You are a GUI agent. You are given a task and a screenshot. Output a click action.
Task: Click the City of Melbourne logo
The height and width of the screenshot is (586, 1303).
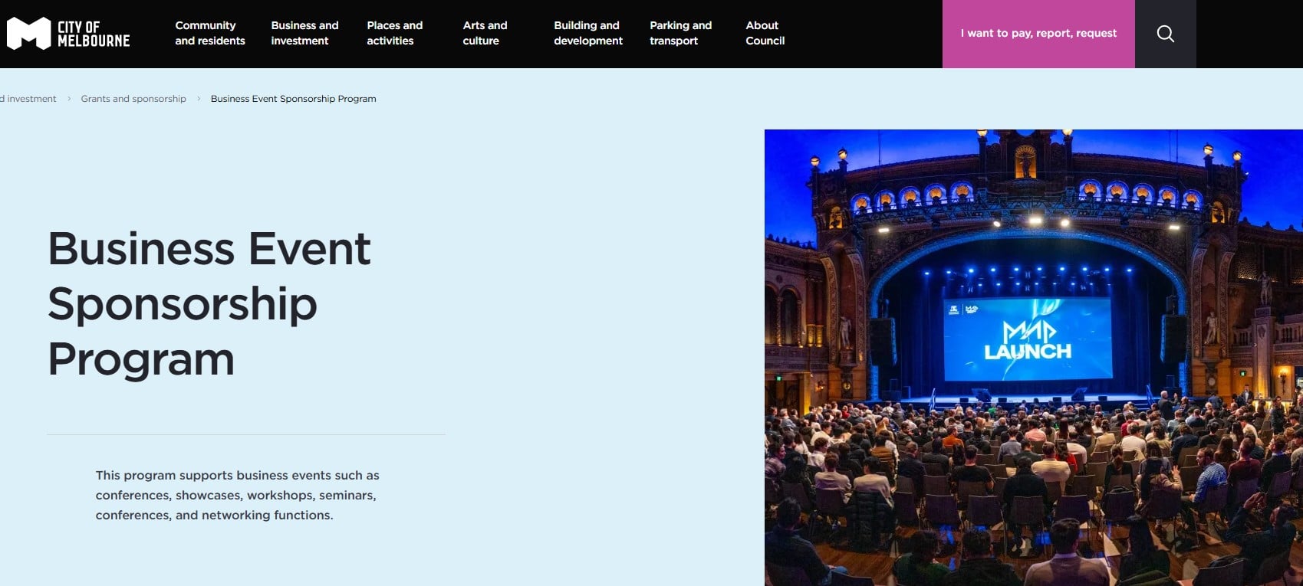point(68,34)
